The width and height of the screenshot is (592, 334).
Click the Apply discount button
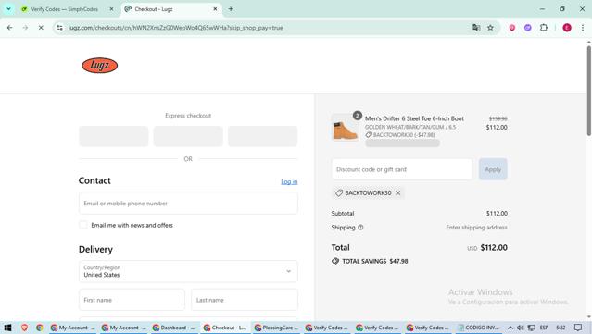click(493, 169)
